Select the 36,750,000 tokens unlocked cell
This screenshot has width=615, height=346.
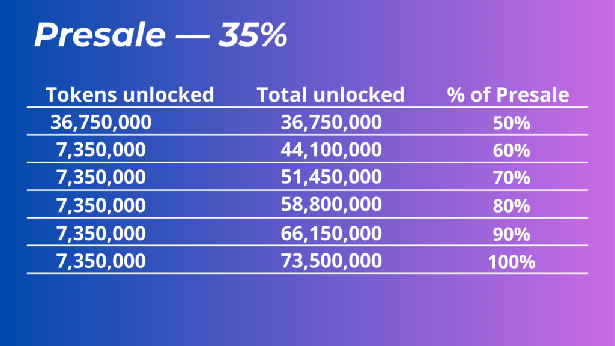coord(101,123)
